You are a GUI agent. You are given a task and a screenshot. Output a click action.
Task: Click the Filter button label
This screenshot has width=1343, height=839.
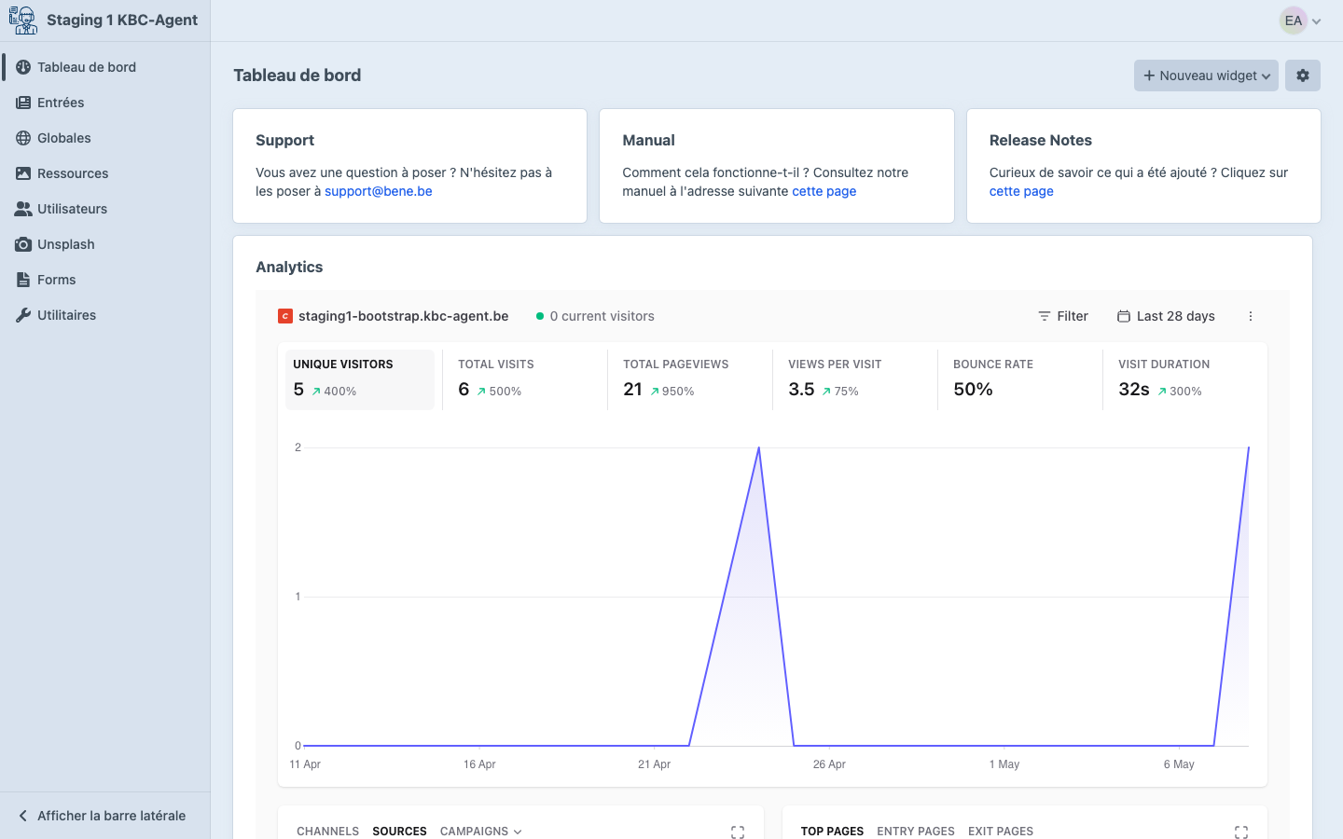pos(1073,316)
